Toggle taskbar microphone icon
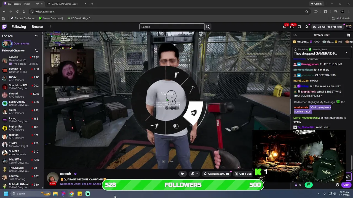Viewport: 353px width, 198px height. 324,194
